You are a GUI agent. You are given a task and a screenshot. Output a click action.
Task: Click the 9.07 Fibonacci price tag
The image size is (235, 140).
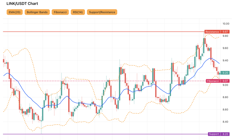tap(225, 81)
